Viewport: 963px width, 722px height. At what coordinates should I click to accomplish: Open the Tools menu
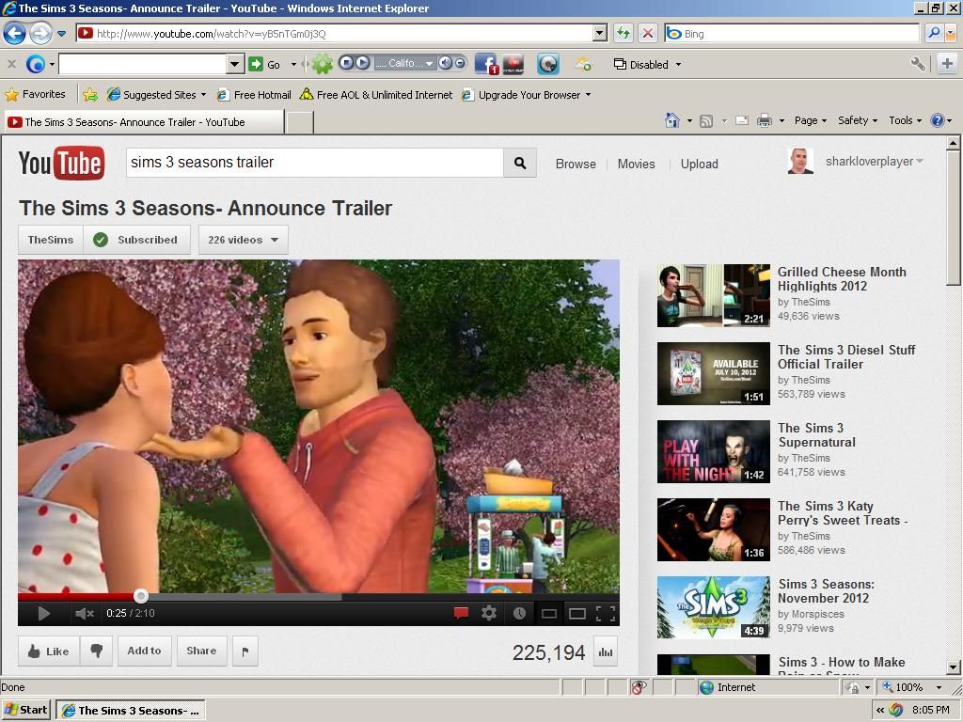pyautogui.click(x=906, y=120)
